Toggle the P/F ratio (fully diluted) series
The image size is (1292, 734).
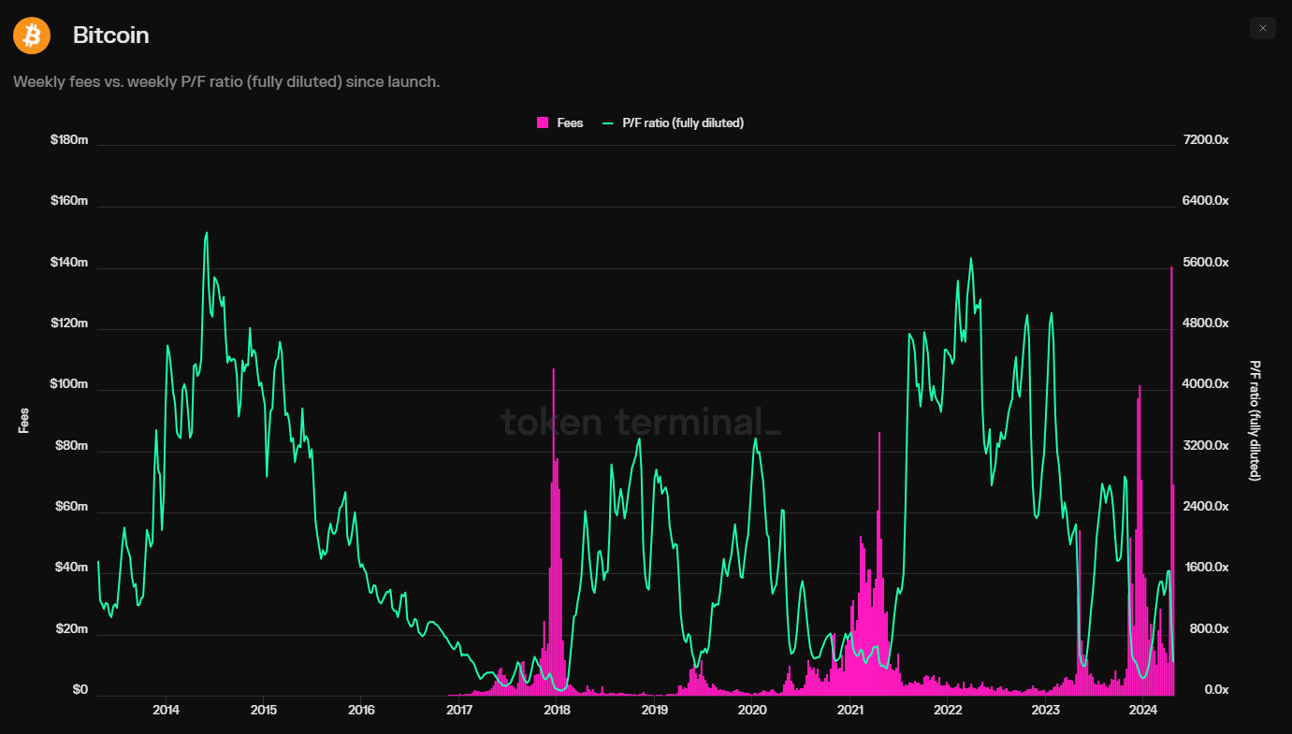click(673, 122)
